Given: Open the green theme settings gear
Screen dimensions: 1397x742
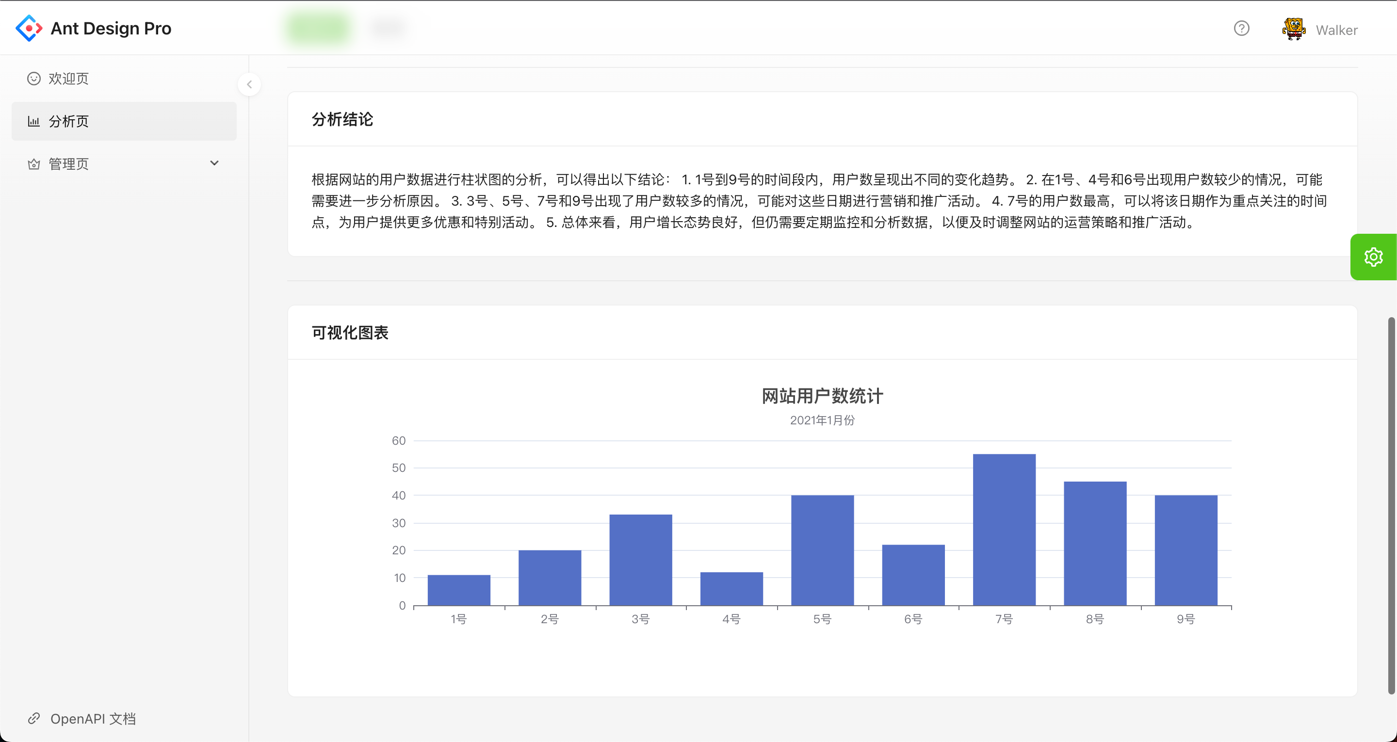Looking at the screenshot, I should (1373, 257).
